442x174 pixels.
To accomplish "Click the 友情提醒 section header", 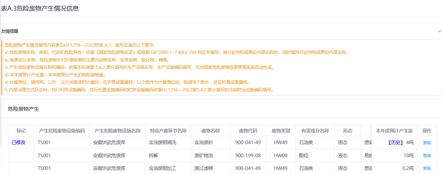I will point(9,31).
